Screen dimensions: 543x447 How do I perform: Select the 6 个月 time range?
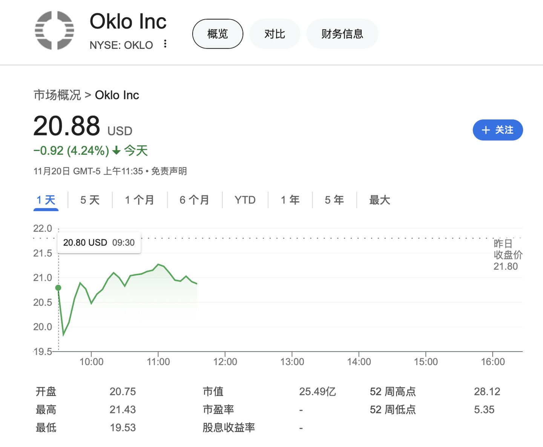click(x=194, y=200)
